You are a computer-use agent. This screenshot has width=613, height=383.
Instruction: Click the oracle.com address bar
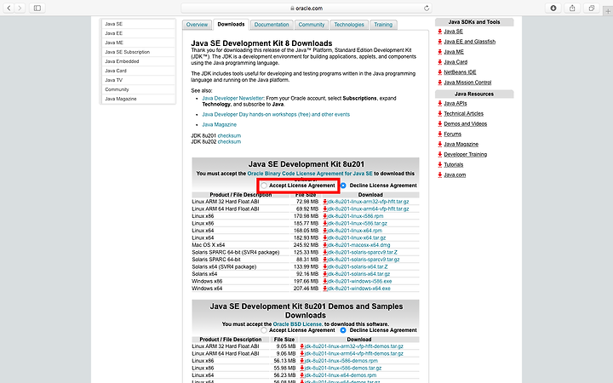coord(306,8)
